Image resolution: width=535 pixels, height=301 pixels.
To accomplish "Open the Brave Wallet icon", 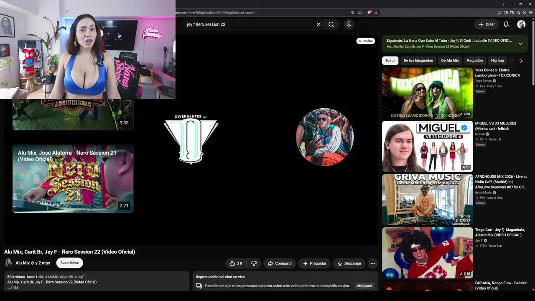I will pyautogui.click(x=512, y=13).
